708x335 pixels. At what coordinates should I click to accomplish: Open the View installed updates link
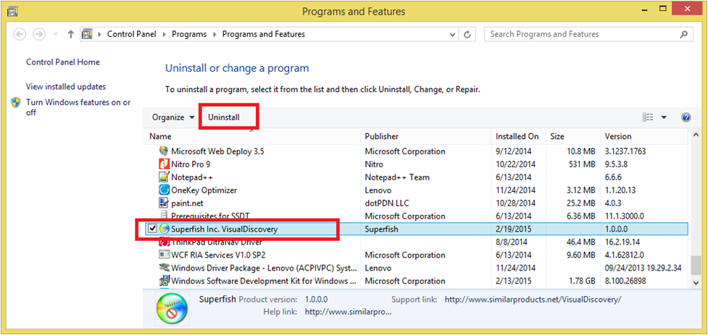66,87
